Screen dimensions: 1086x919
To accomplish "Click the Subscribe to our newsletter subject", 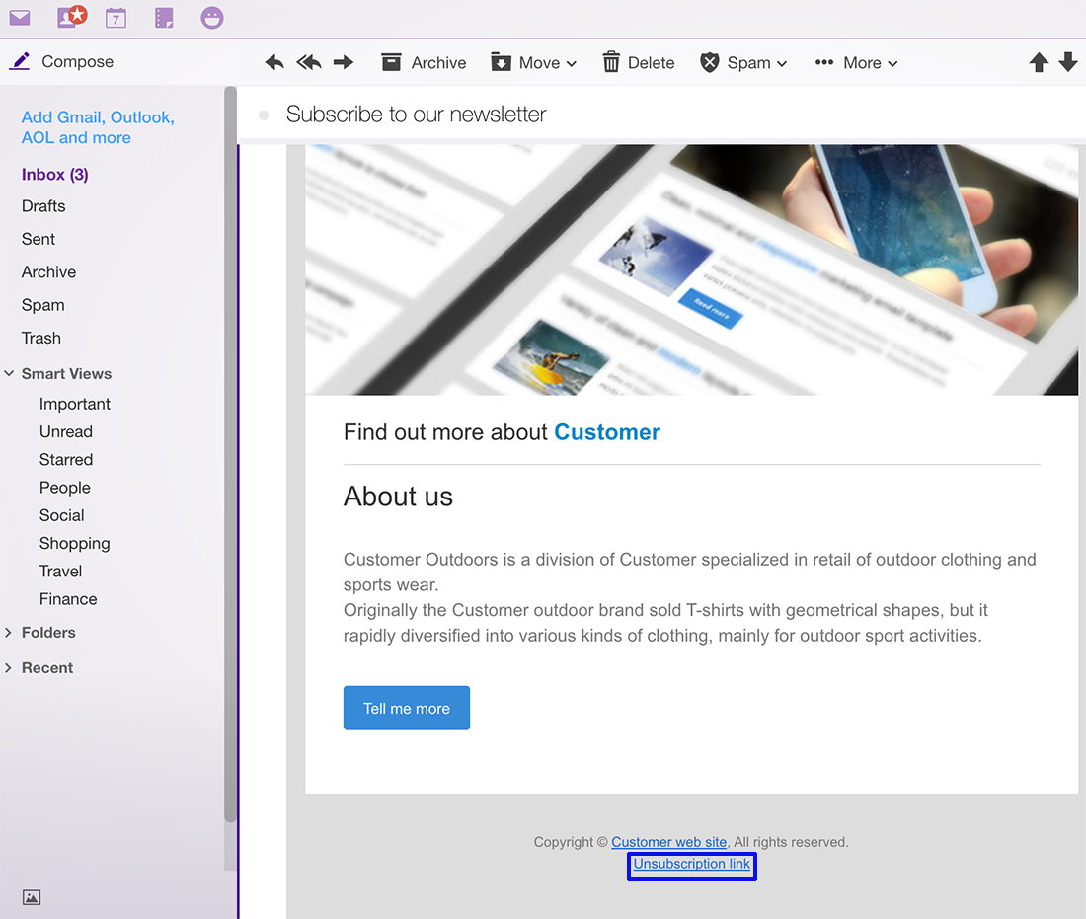I will pyautogui.click(x=417, y=115).
